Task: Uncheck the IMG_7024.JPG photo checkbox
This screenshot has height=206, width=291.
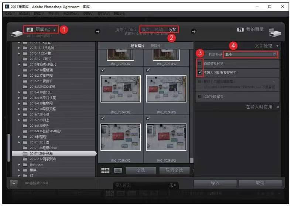Action: click(x=148, y=70)
